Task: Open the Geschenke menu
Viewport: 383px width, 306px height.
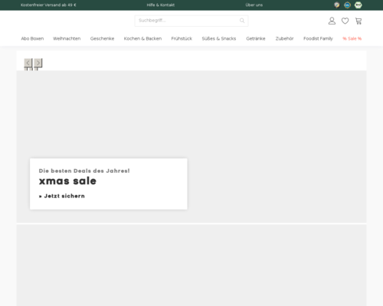Action: pyautogui.click(x=102, y=38)
